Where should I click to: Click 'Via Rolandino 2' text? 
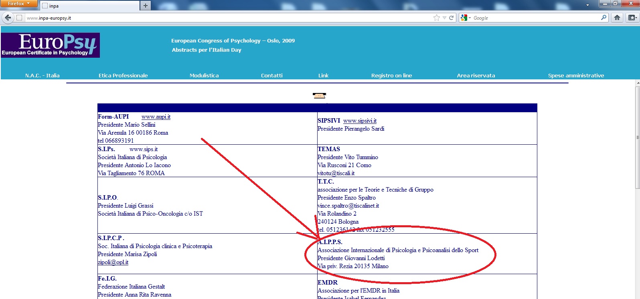tap(337, 214)
